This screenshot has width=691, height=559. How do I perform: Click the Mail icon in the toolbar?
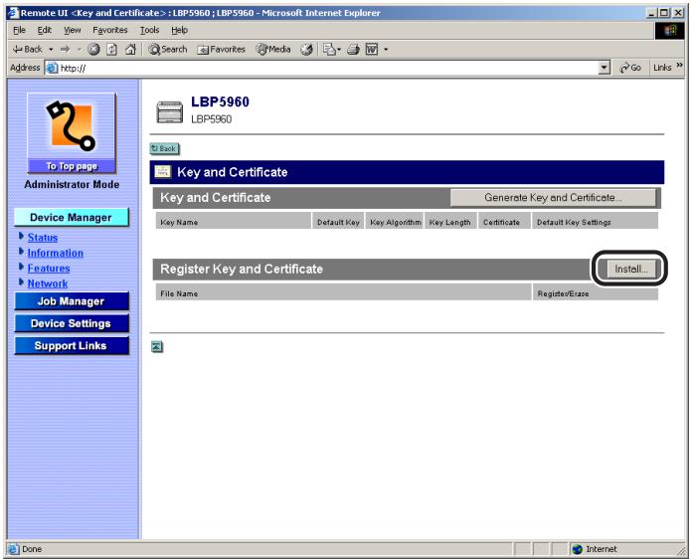click(x=331, y=50)
